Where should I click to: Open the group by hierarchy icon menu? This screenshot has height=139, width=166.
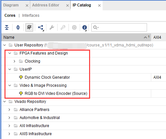[41, 27]
